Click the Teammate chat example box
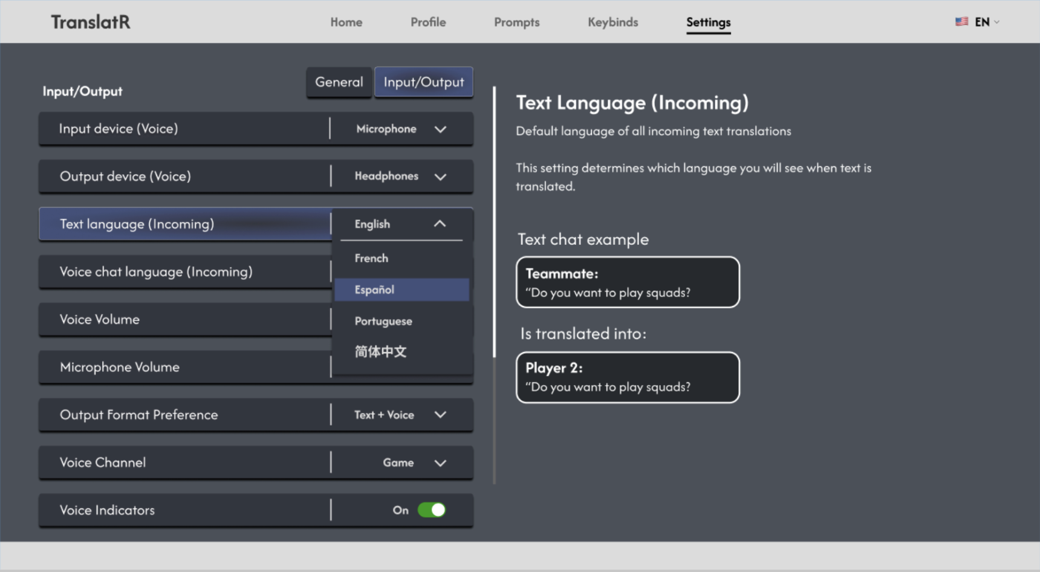The image size is (1040, 572). coord(628,282)
